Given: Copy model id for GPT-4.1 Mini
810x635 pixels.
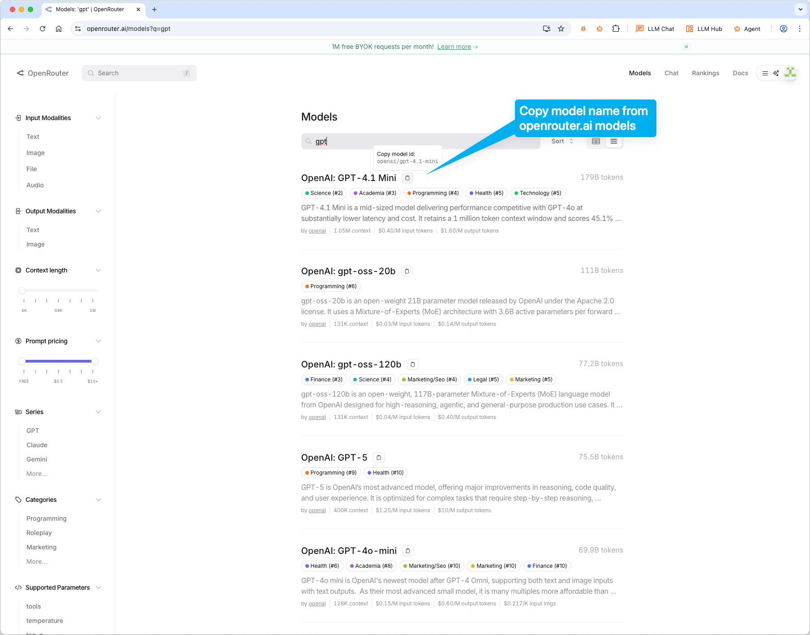Looking at the screenshot, I should click(407, 178).
